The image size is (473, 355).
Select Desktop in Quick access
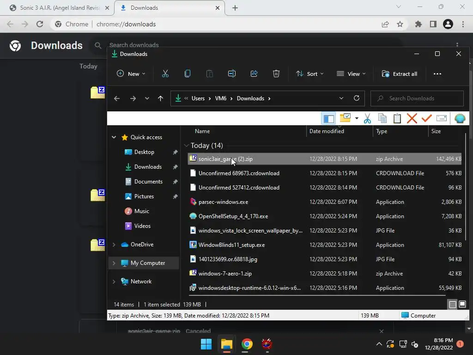click(144, 152)
